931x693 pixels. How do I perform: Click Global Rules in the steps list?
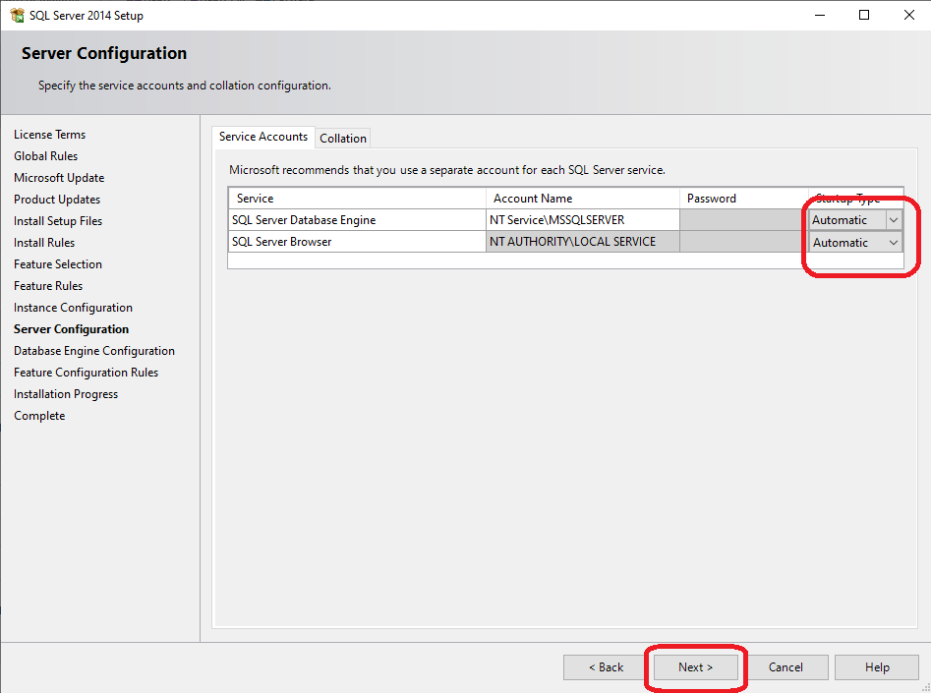point(46,156)
